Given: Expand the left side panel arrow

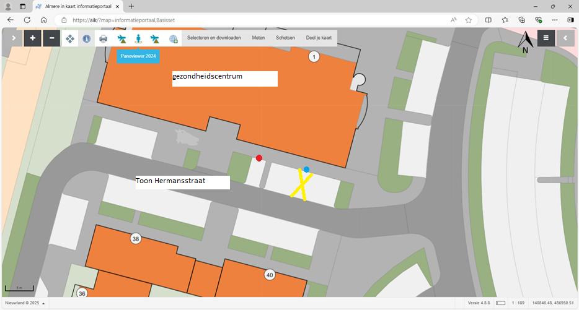Looking at the screenshot, I should click(x=13, y=38).
